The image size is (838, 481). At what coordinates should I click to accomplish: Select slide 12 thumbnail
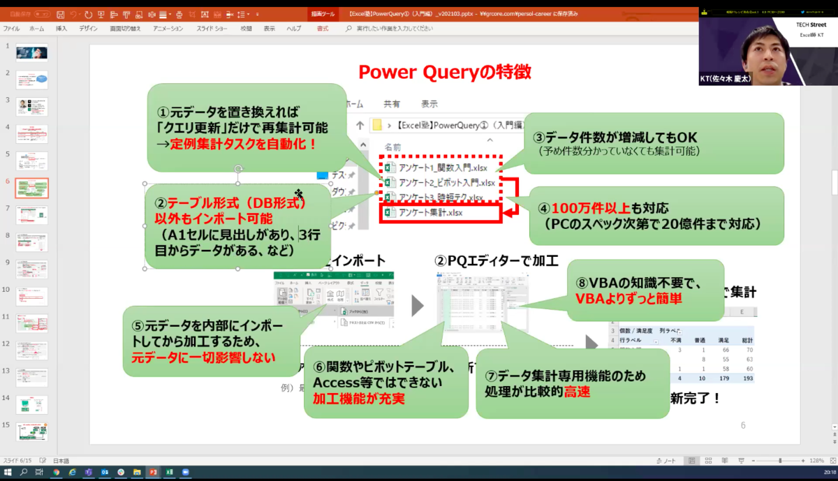click(x=32, y=350)
